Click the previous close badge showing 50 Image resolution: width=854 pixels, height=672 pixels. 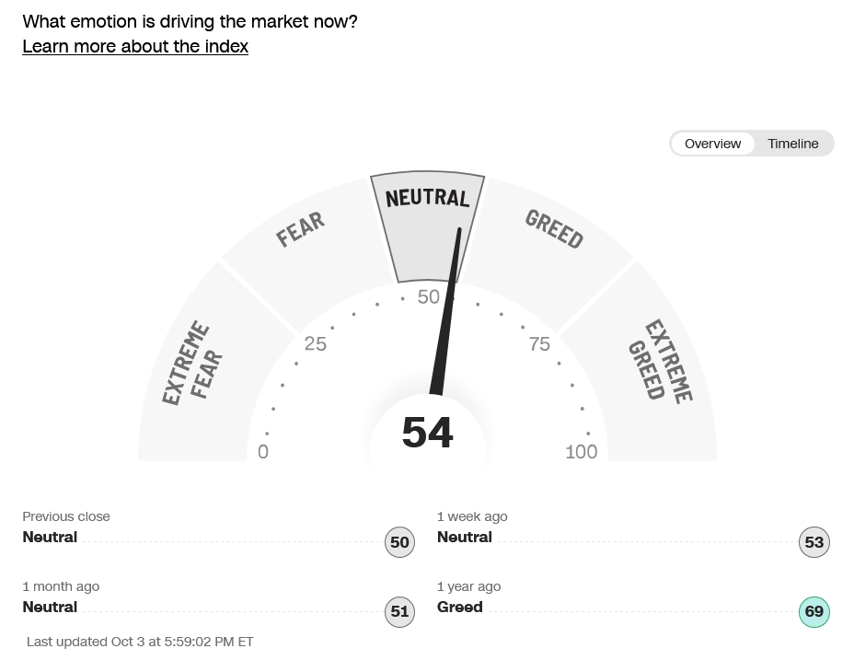click(399, 542)
